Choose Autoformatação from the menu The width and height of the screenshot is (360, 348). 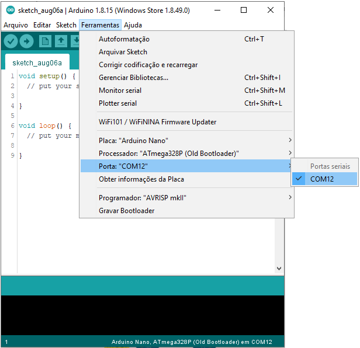coord(187,39)
